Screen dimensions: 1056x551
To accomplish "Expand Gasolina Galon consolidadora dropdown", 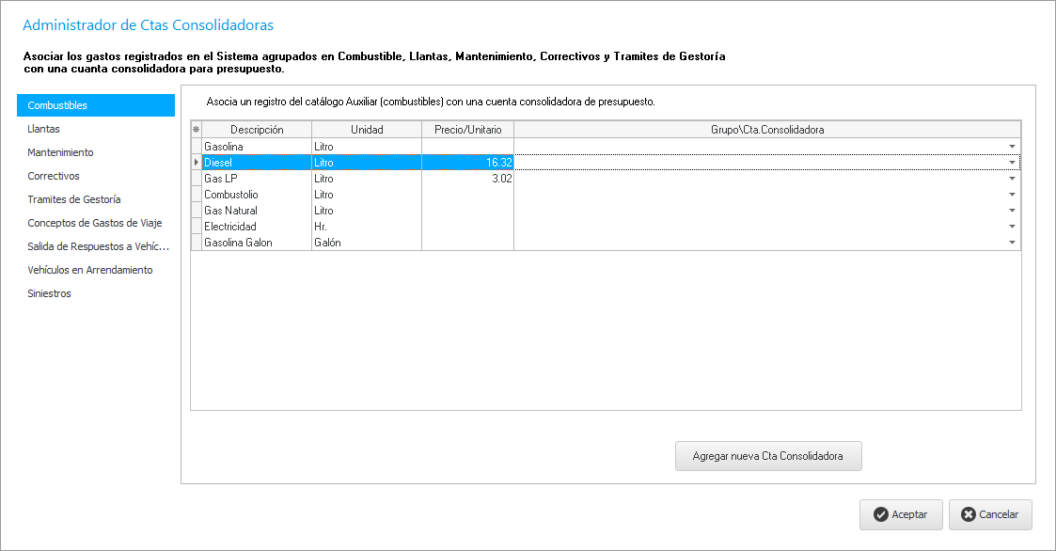I will point(1012,243).
